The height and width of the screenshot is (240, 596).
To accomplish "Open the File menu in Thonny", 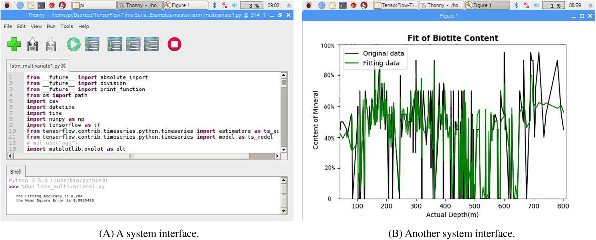I will 8,26.
